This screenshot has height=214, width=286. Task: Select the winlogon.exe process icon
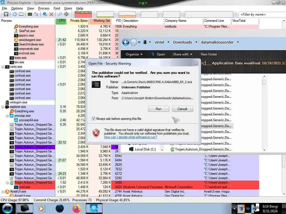tap(7, 103)
